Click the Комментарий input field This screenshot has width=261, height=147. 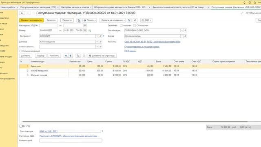pyautogui.click(x=71, y=140)
